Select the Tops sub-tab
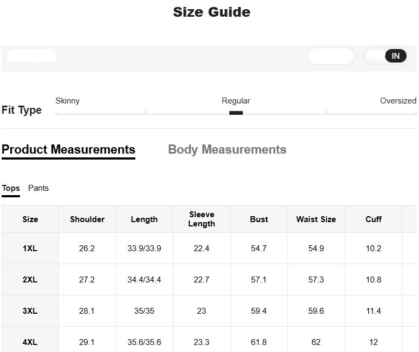 coord(11,188)
